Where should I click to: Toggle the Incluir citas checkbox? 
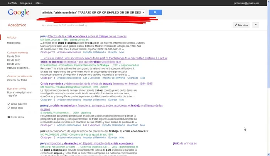point(9,108)
